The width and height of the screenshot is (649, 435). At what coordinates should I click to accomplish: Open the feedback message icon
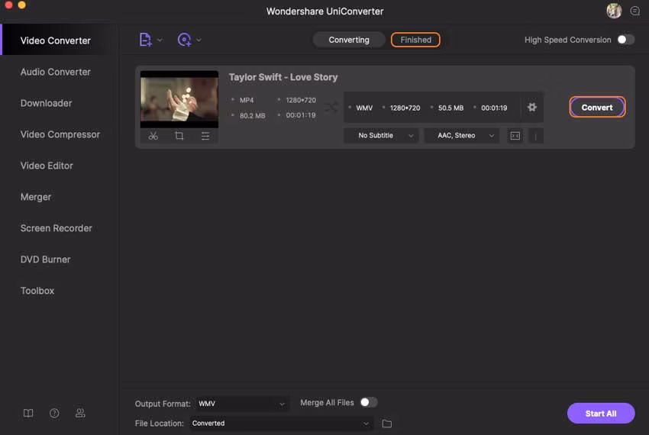[x=635, y=11]
